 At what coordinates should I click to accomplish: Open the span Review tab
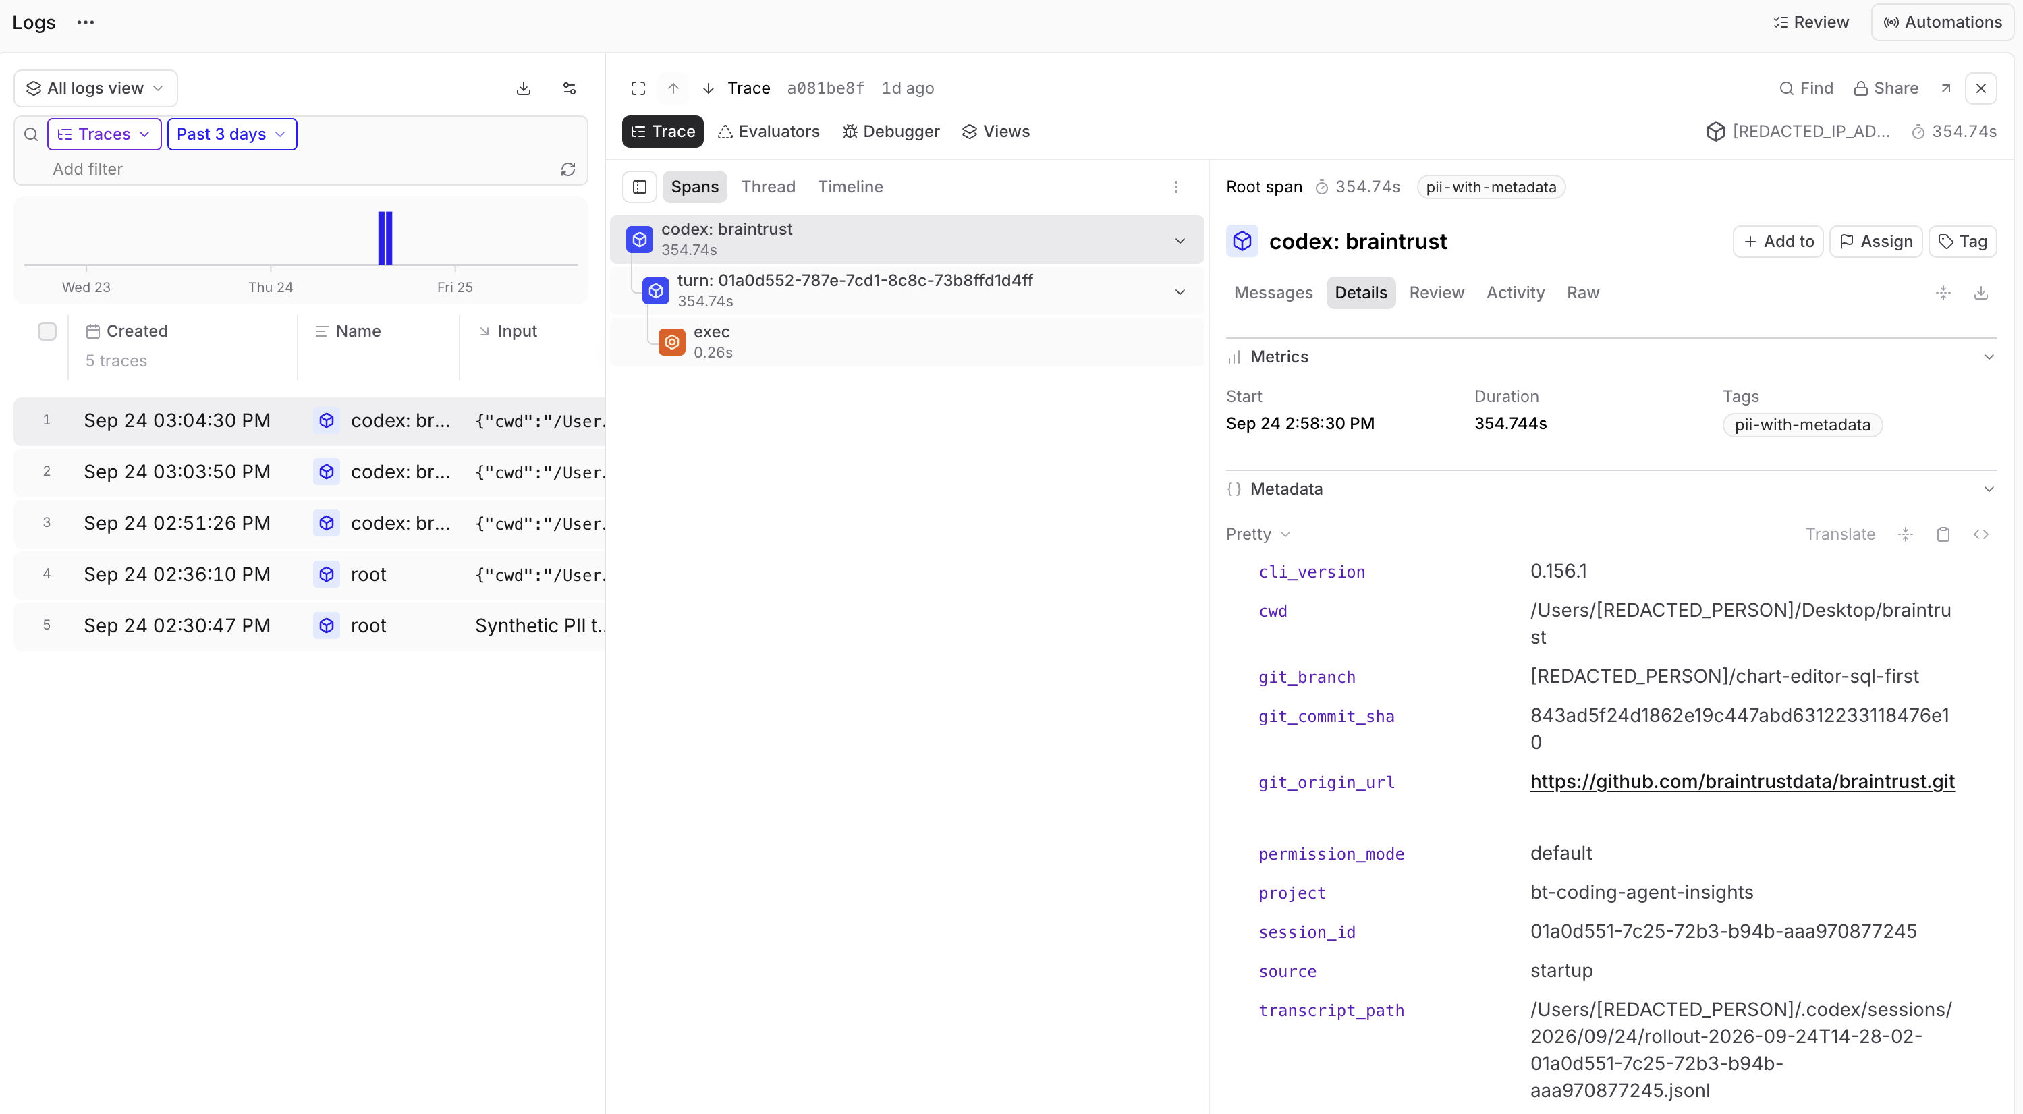(x=1437, y=293)
